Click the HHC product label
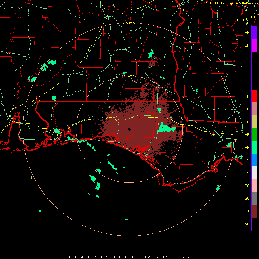 [x=253, y=17]
